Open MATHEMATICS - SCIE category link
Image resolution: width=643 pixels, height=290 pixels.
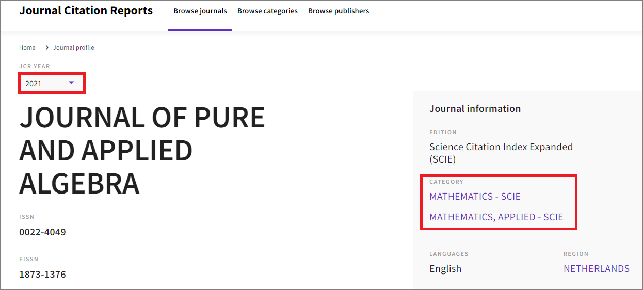click(475, 197)
